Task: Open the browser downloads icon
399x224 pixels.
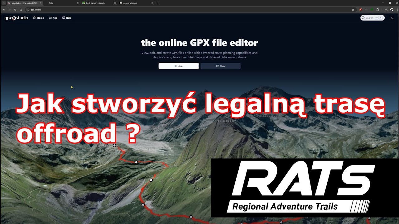Action: pyautogui.click(x=386, y=10)
